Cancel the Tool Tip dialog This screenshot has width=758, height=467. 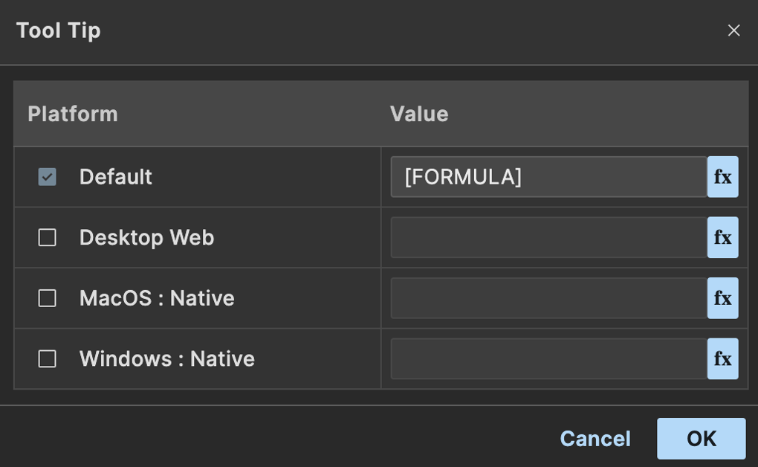pyautogui.click(x=595, y=439)
